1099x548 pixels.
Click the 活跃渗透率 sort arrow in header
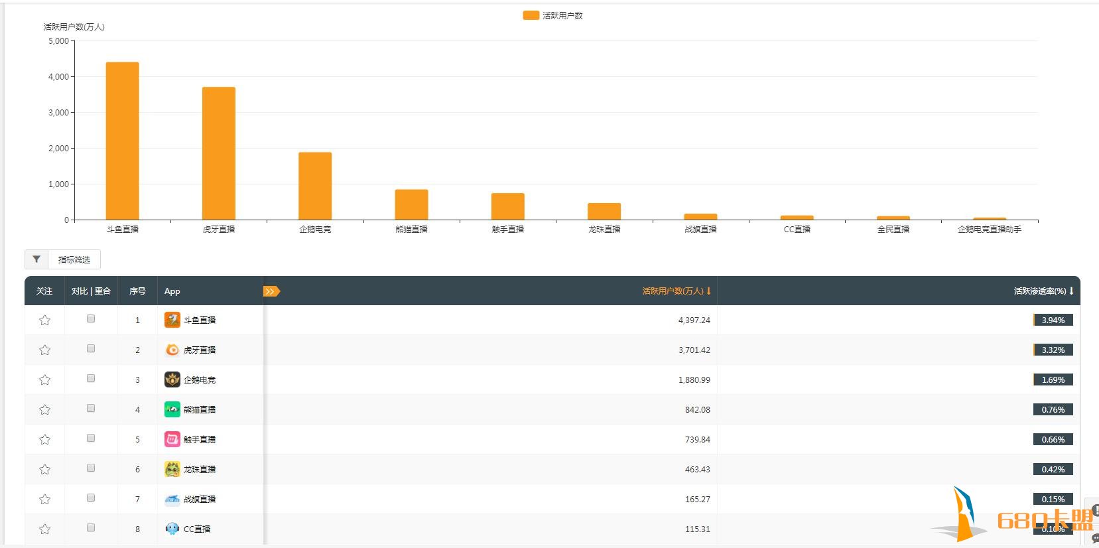1071,291
